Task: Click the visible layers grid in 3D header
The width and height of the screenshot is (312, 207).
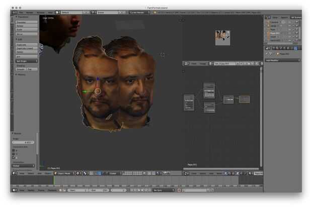Action: tap(132, 173)
